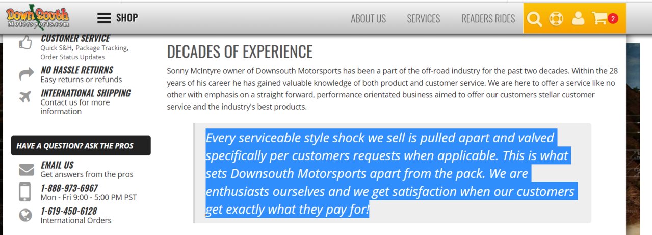
Task: Click the lifebuoy support icon
Action: coord(556,19)
